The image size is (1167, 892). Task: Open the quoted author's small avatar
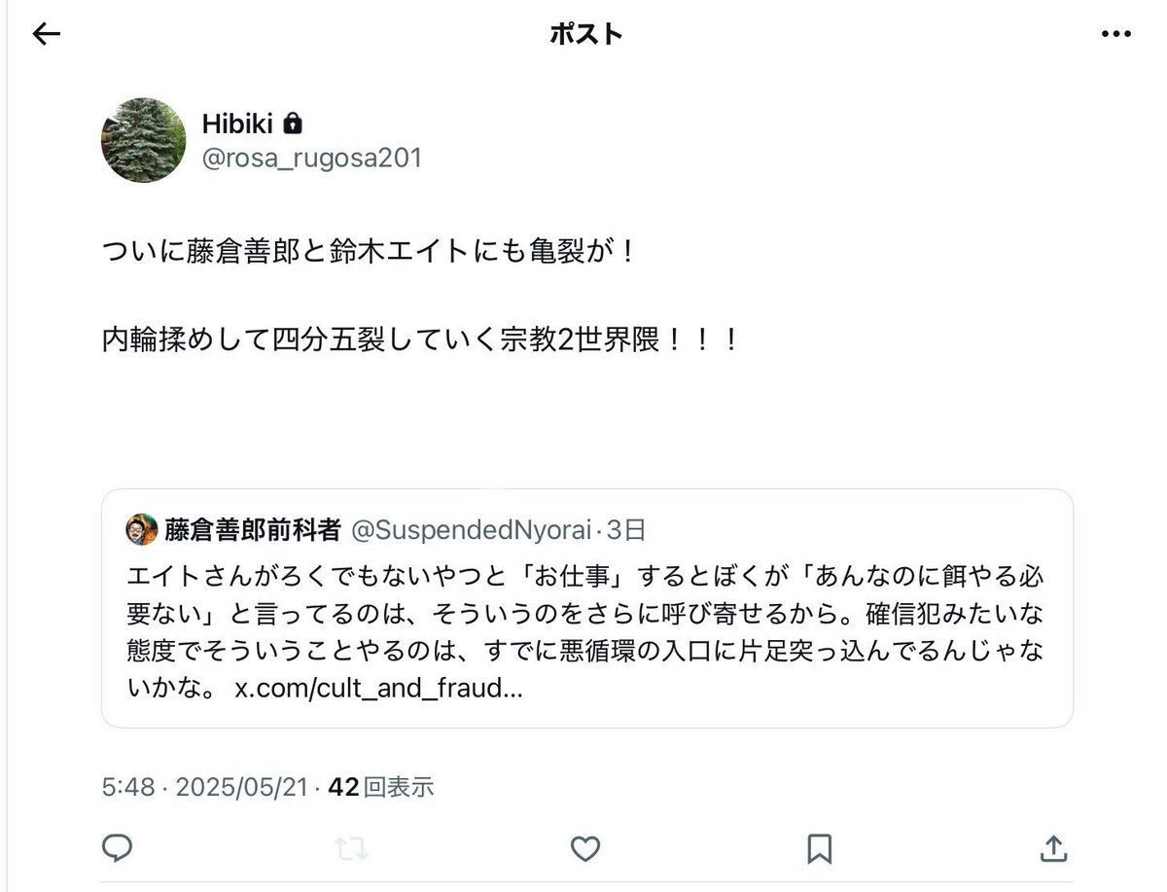[x=142, y=529]
